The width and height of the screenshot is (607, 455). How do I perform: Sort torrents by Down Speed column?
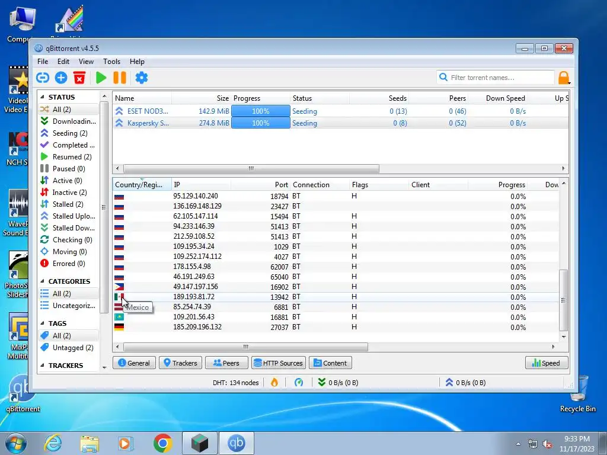(498, 98)
